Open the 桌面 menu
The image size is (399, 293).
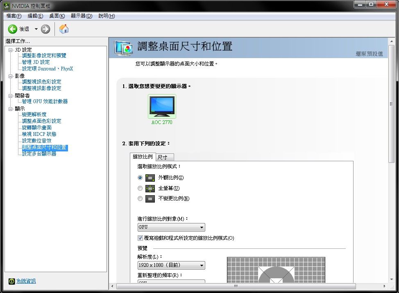coord(57,16)
